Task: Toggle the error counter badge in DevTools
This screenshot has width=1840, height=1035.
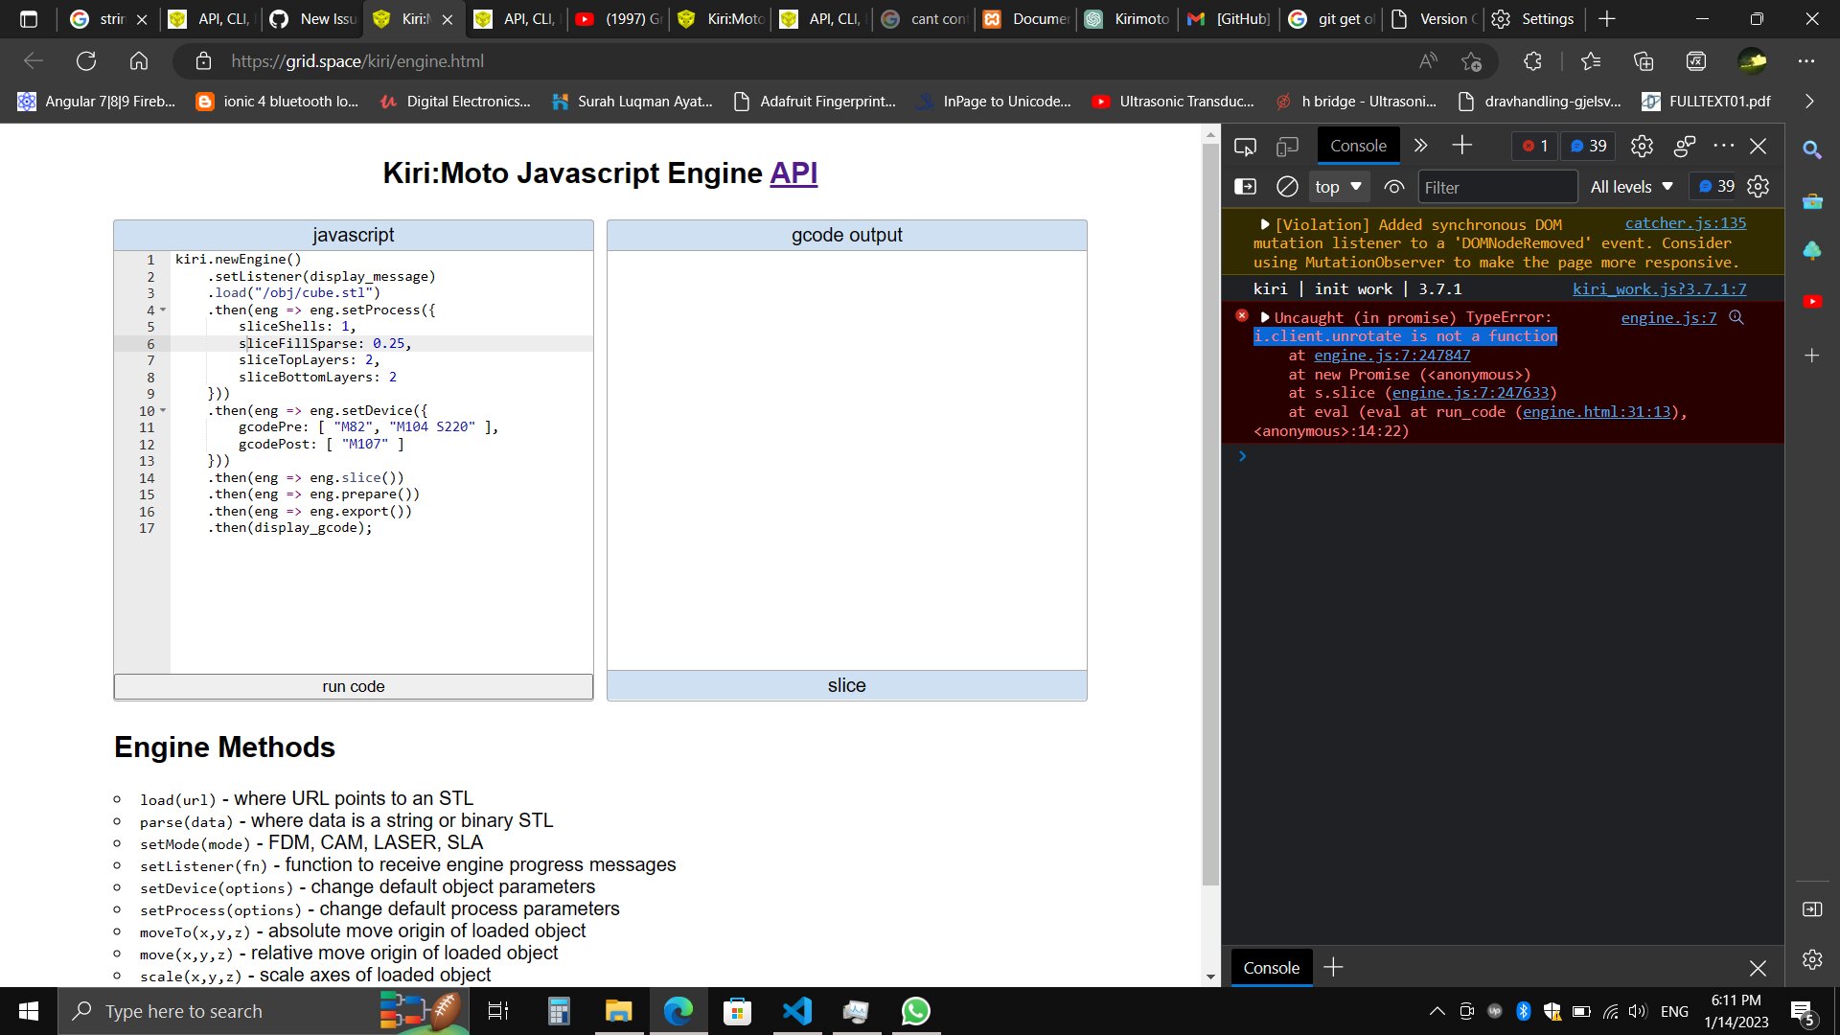Action: pos(1533,146)
